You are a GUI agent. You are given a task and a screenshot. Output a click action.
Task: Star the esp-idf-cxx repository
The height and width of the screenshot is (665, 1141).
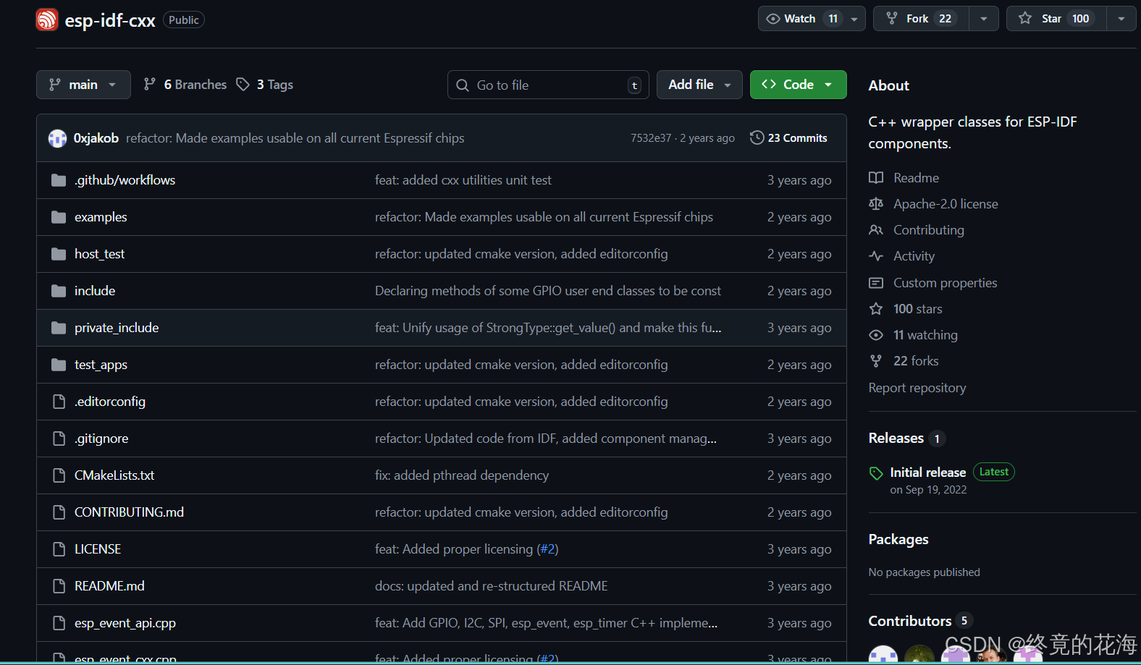pos(1056,19)
